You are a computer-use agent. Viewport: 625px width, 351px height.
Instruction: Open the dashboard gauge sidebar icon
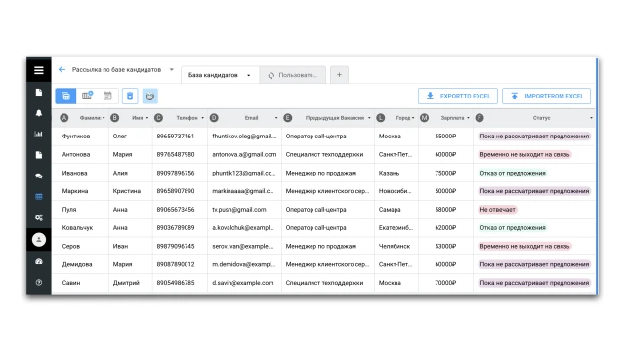tap(39, 261)
